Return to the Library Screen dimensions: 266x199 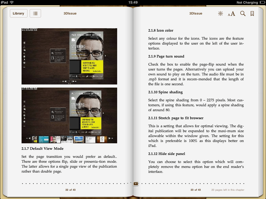tap(18, 13)
